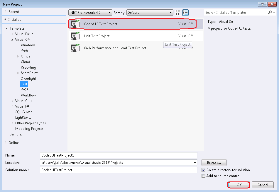Open search options dropdown arrow
This screenshot has width=279, height=192.
coord(274,12)
